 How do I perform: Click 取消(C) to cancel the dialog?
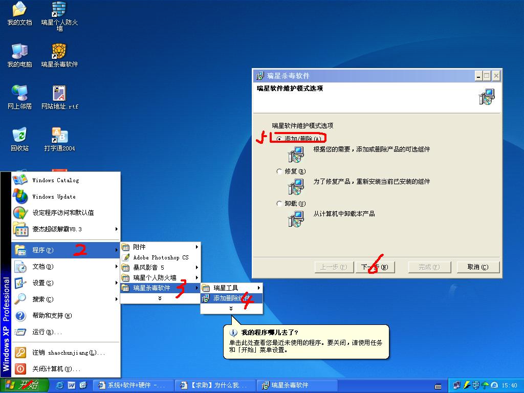pos(478,267)
